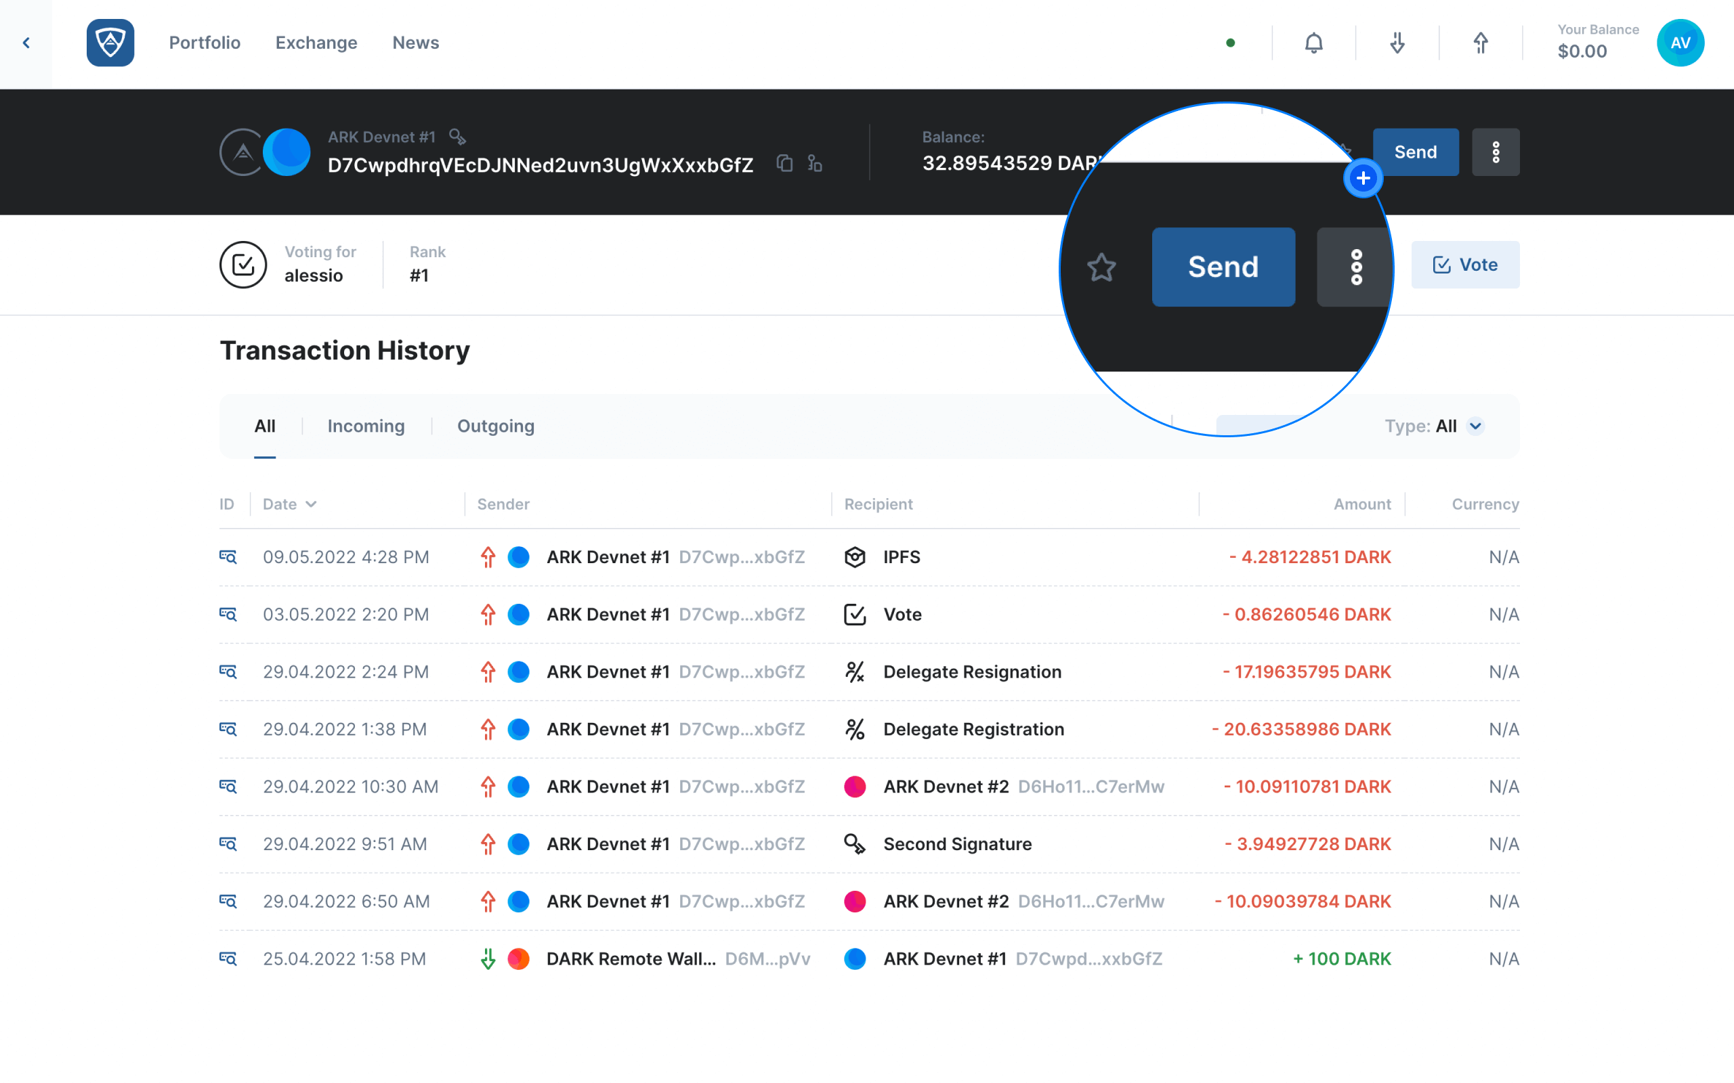The height and width of the screenshot is (1083, 1734).
Task: Click the Second Signature key icon
Action: (855, 843)
